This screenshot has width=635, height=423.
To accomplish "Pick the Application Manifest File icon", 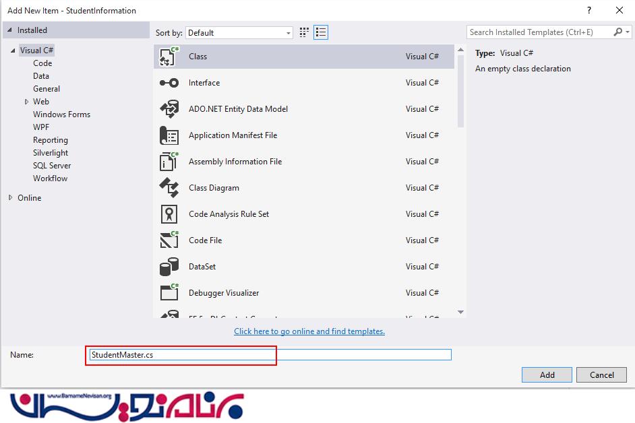I will (169, 135).
